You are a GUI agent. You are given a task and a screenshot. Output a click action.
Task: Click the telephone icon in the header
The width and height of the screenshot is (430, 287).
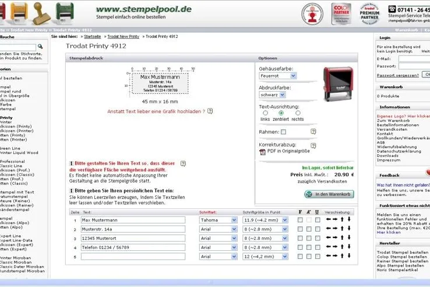pos(392,9)
